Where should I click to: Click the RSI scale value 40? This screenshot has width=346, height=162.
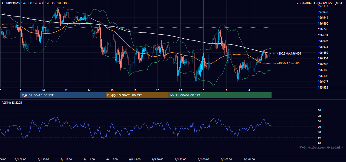pyautogui.click(x=319, y=132)
